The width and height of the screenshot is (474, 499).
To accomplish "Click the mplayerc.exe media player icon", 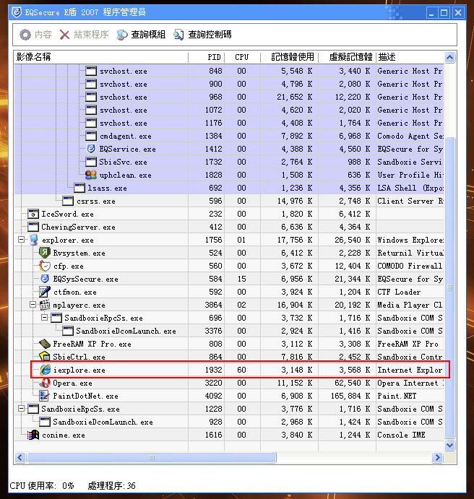I will pyautogui.click(x=45, y=305).
